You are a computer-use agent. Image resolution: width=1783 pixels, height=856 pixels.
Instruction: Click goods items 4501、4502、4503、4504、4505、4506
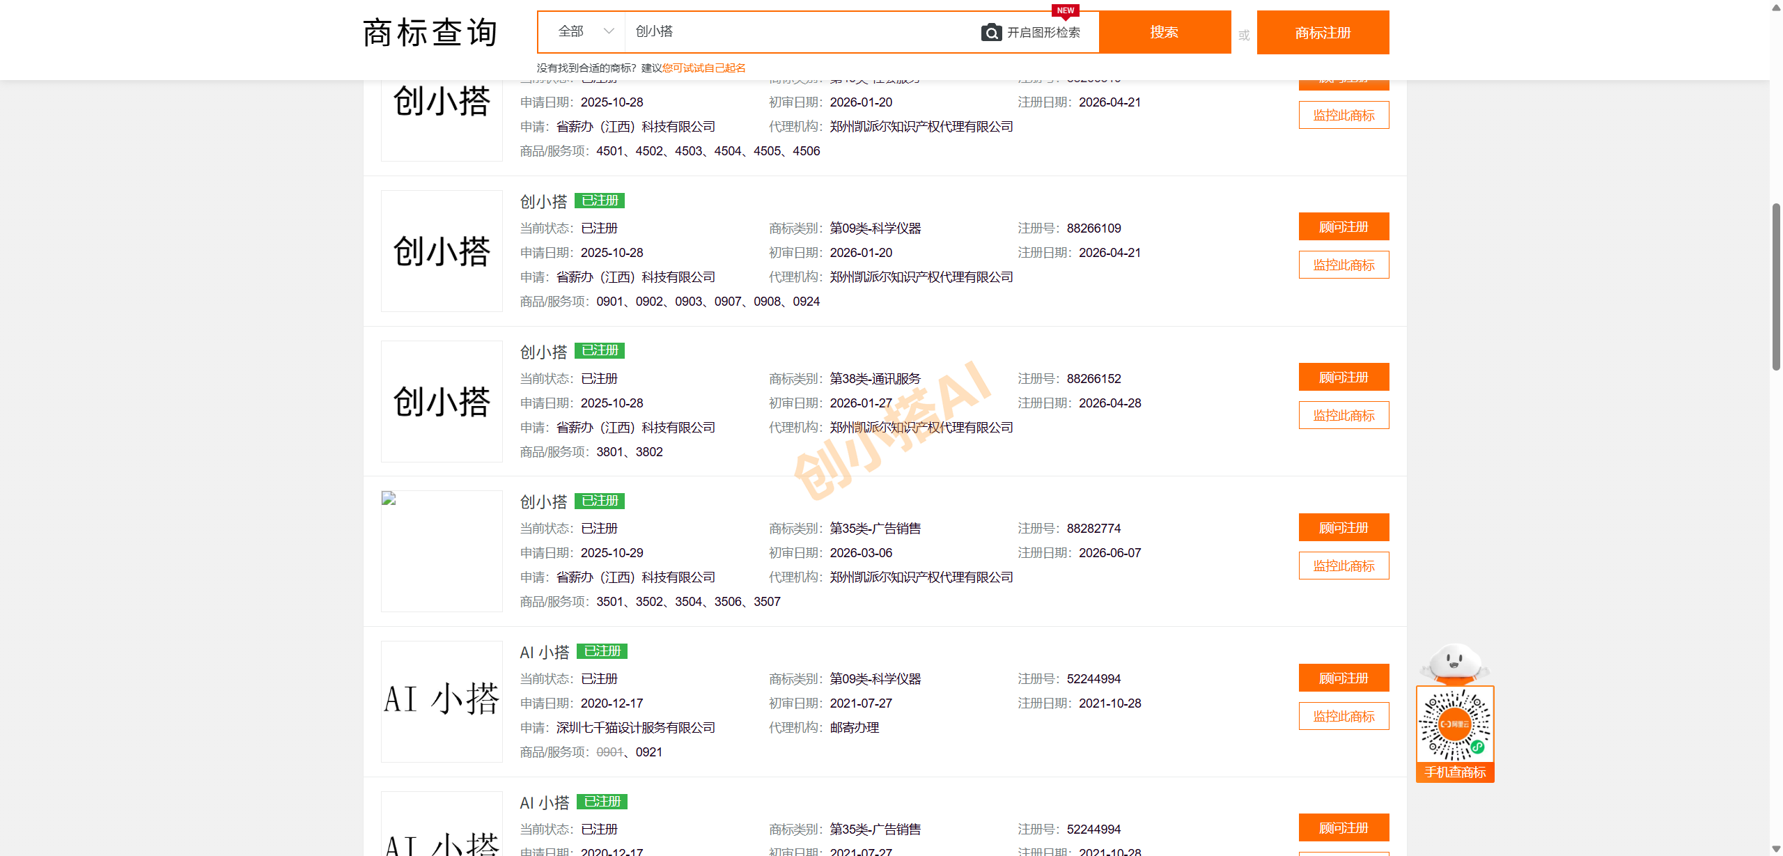pyautogui.click(x=708, y=151)
